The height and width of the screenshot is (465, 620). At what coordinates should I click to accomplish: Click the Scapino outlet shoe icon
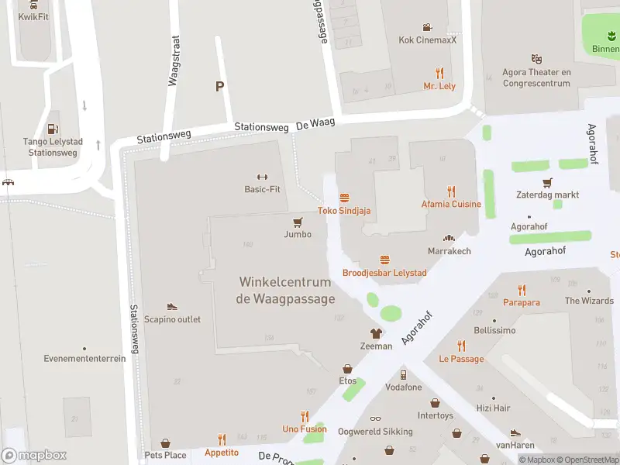click(172, 306)
